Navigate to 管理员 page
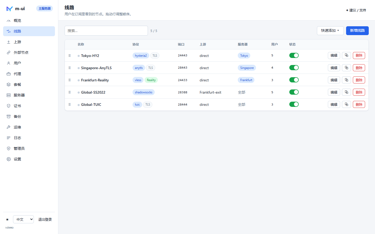Viewport: 375px width, 234px height. 29,148
